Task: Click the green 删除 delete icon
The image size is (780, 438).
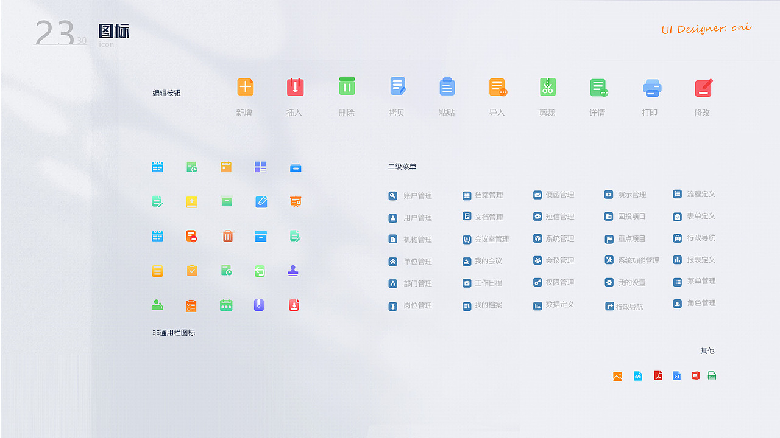Action: click(x=347, y=86)
